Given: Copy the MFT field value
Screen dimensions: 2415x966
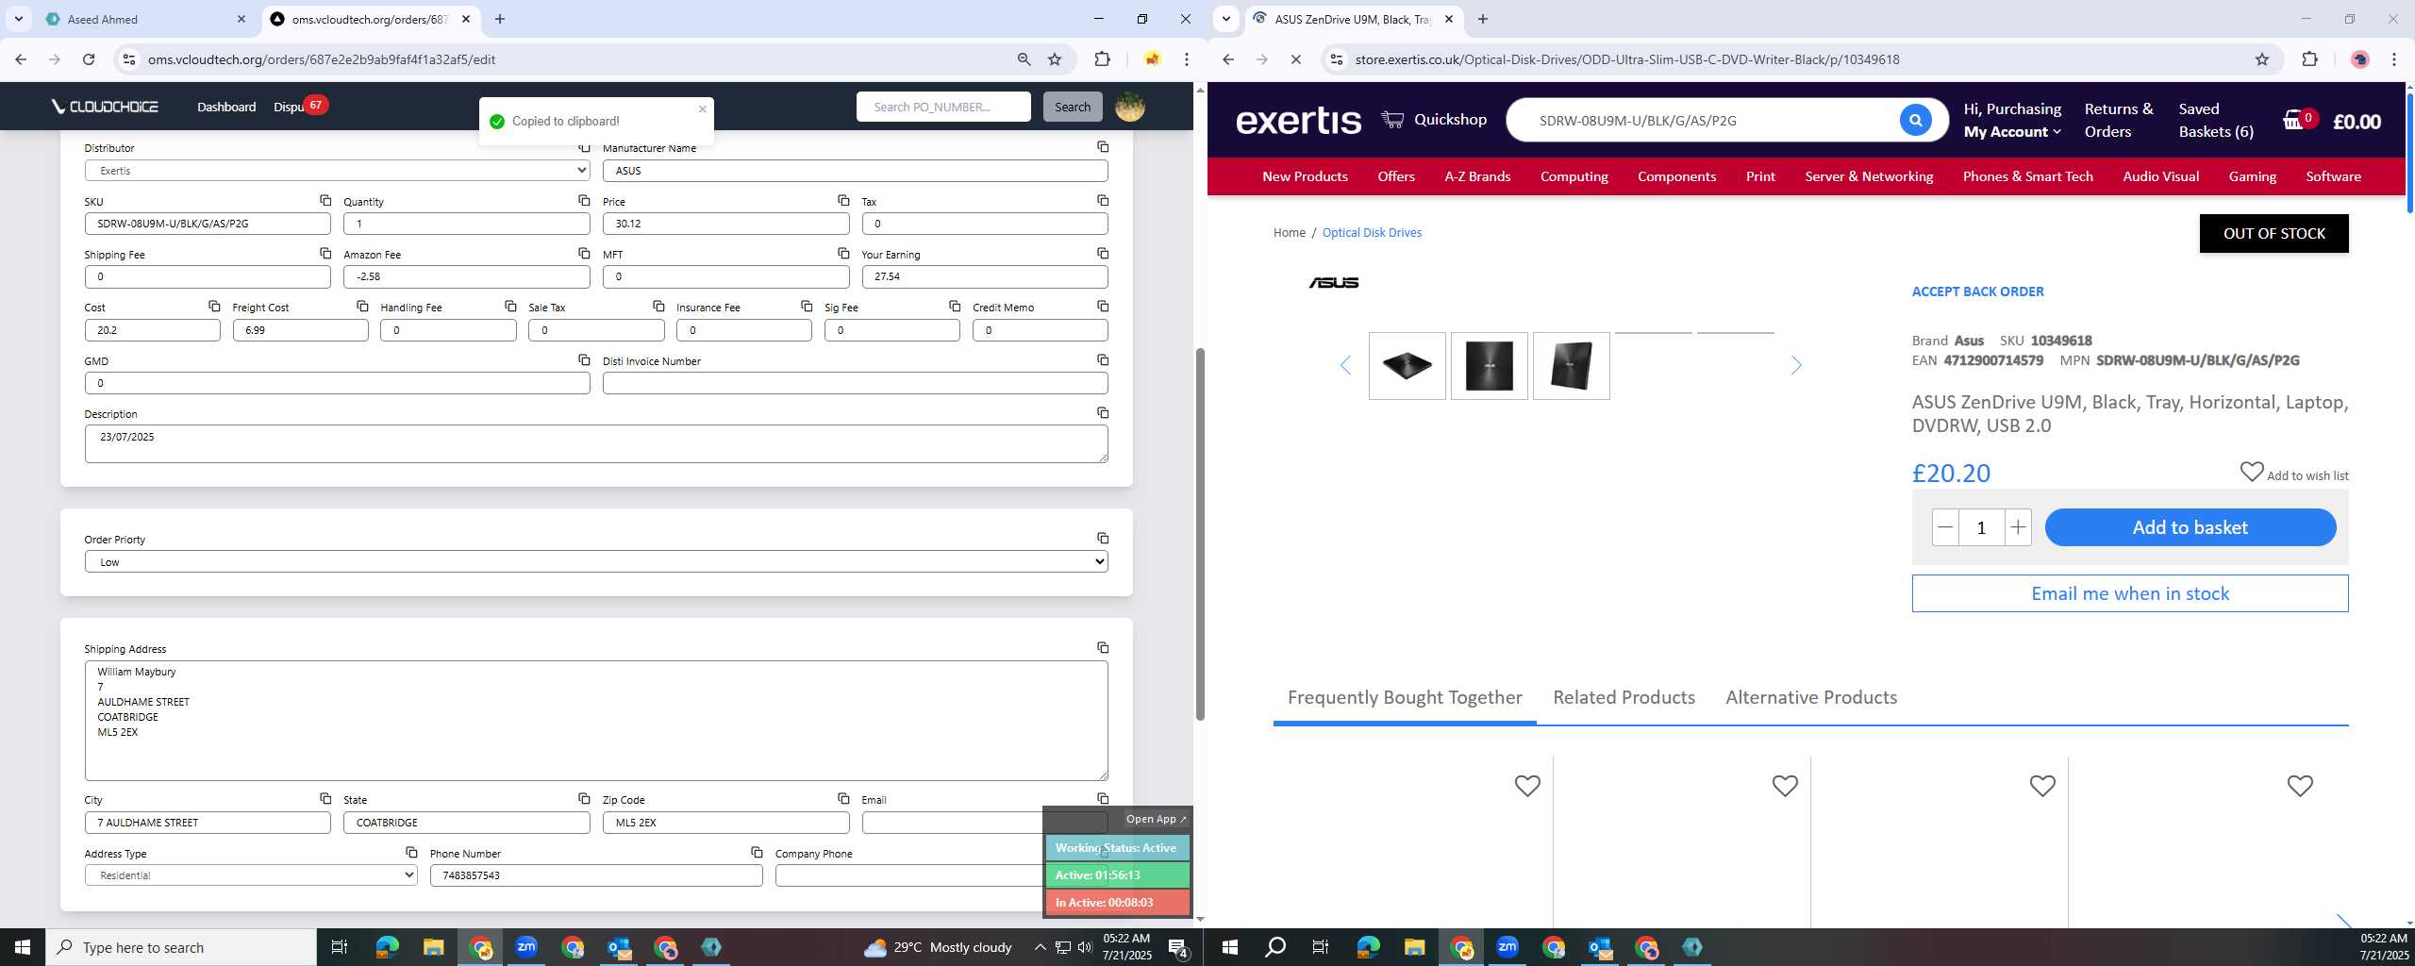Looking at the screenshot, I should tap(843, 253).
